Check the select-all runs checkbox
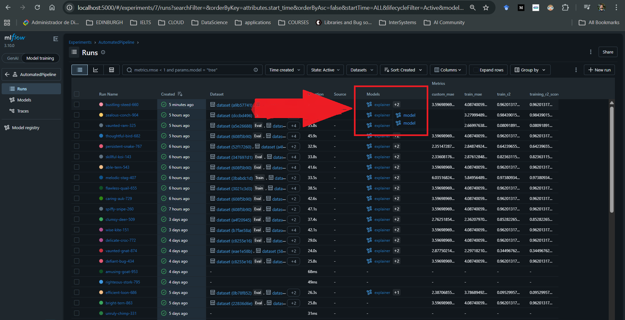Screen dimensions: 625x320 pos(77,94)
